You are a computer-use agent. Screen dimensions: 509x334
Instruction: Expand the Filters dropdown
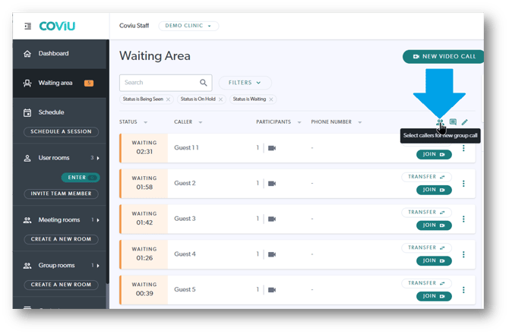(x=245, y=83)
